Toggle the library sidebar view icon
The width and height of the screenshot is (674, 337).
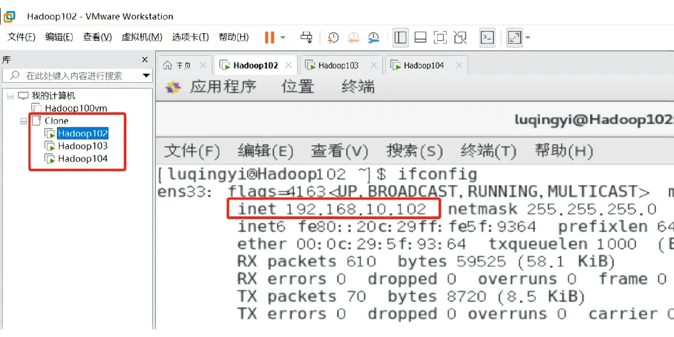(x=401, y=37)
